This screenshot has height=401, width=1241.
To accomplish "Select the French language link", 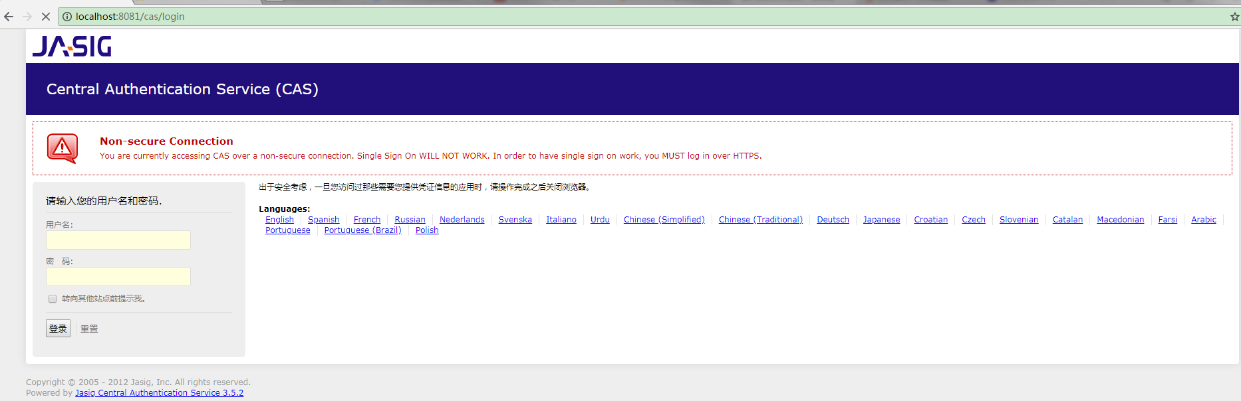I will coord(367,220).
